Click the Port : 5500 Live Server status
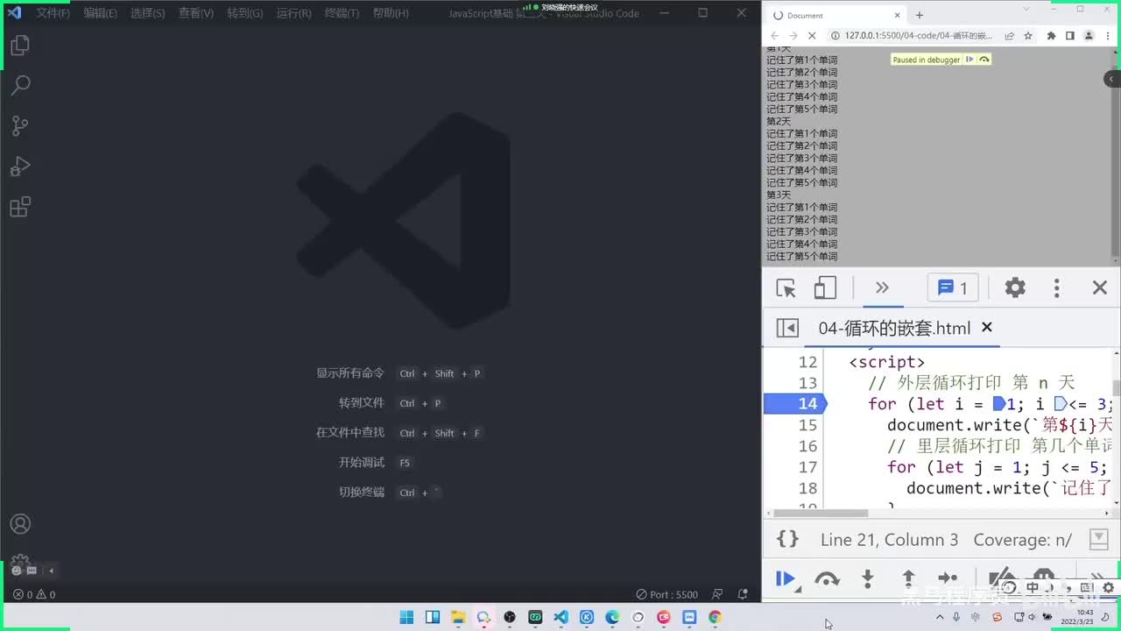Screen dimensions: 1121x631 (x=667, y=594)
